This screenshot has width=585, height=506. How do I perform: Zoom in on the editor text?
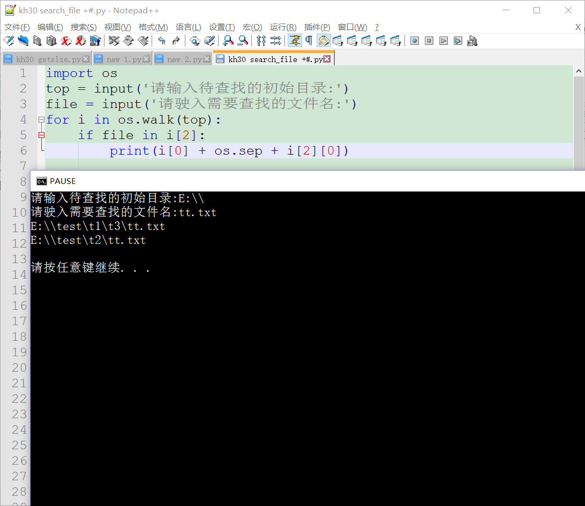[x=228, y=41]
